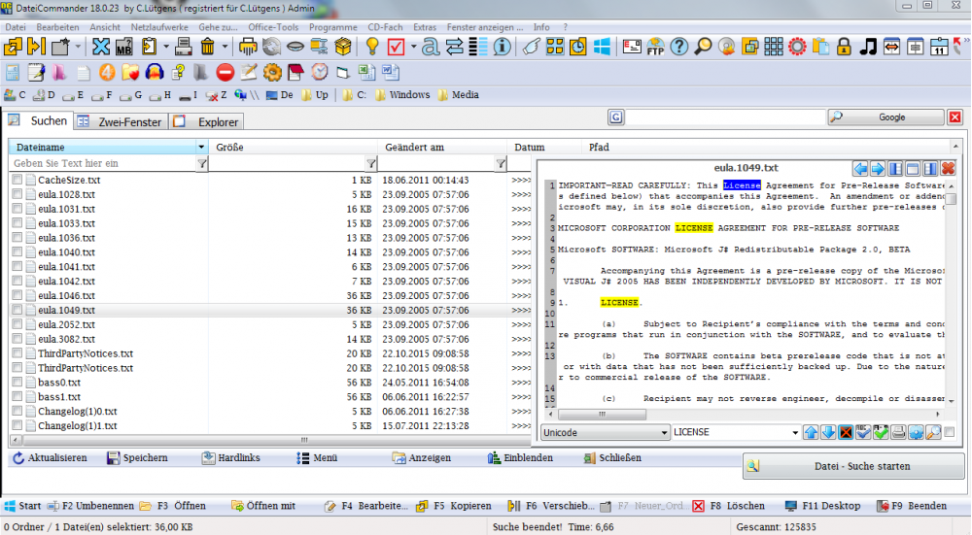Screen dimensions: 972x535
Task: Expand the LICENSE search term dropdown
Action: pos(793,432)
